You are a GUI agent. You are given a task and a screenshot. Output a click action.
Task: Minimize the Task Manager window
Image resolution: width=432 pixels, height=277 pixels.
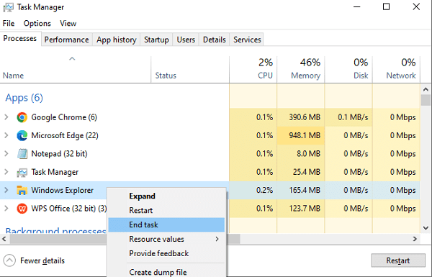pyautogui.click(x=357, y=7)
